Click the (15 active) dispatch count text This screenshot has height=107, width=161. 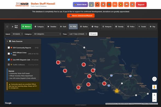pos(35,60)
